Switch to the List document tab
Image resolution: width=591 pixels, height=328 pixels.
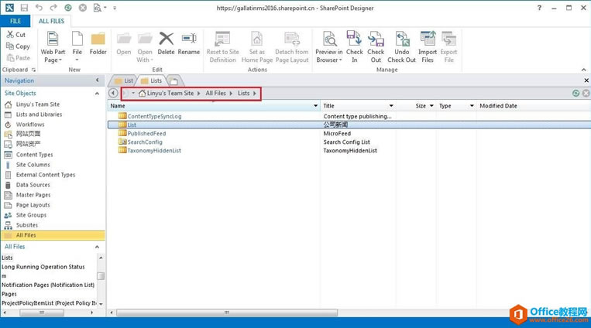(x=124, y=80)
